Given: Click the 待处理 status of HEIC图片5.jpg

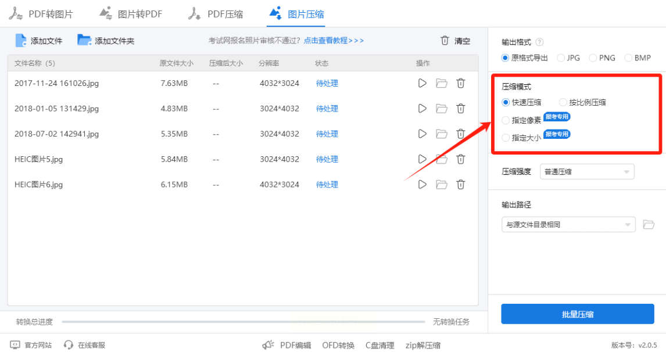Looking at the screenshot, I should pos(327,159).
